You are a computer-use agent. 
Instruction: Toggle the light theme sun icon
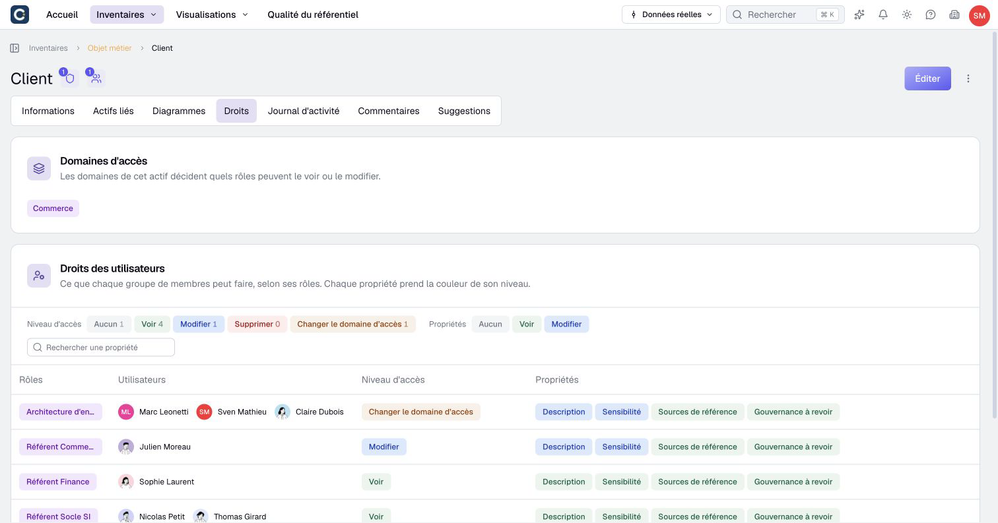[907, 15]
